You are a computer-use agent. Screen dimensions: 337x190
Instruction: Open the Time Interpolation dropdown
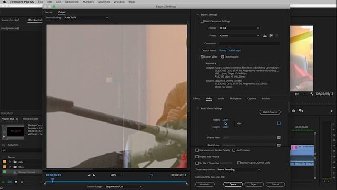pos(239,170)
